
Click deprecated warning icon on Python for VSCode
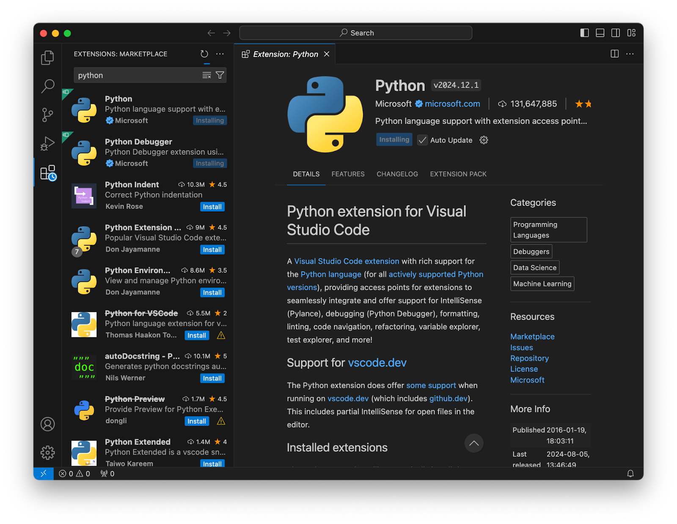click(x=221, y=335)
